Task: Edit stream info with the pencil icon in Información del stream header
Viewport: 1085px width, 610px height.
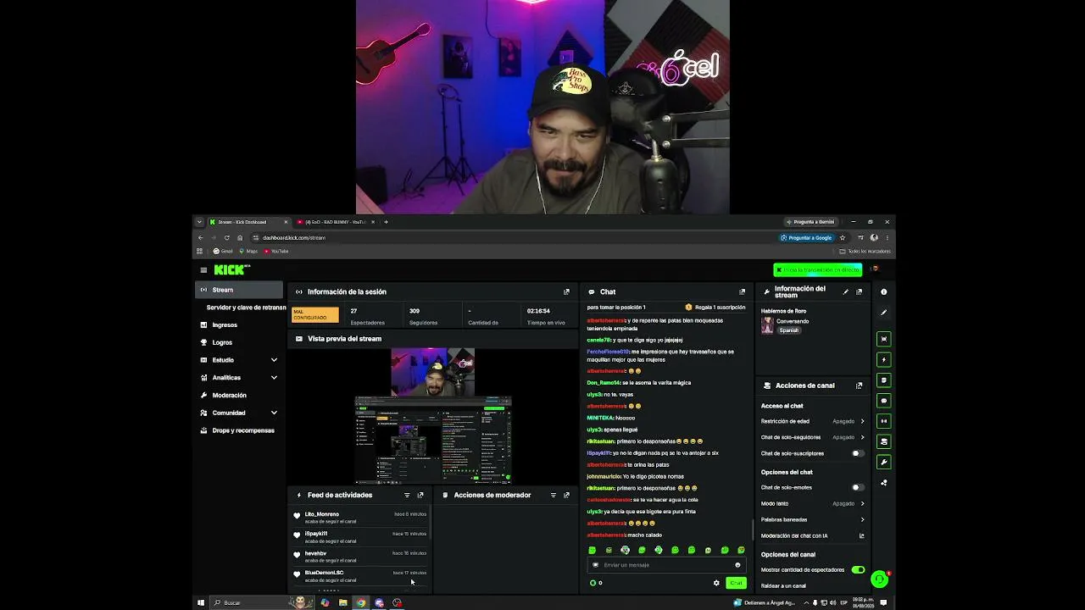Action: click(x=845, y=292)
